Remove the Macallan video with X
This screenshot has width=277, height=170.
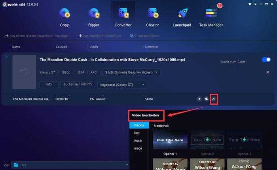tap(268, 72)
